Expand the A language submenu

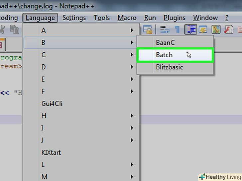81,30
